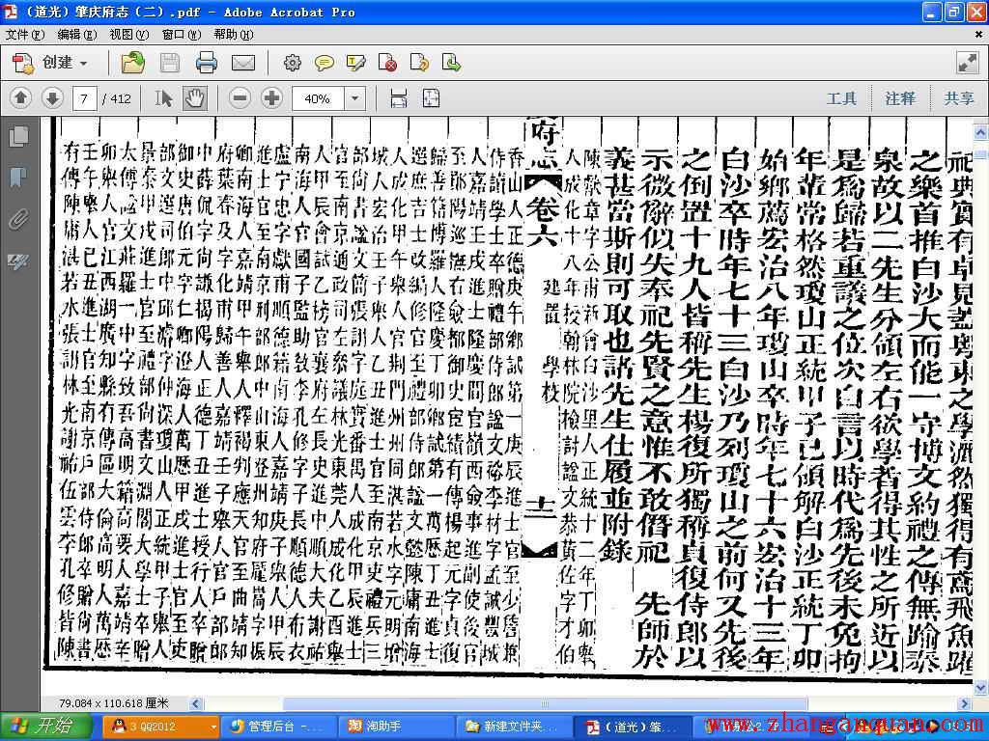Click the rotate pages icon
This screenshot has height=741, width=989.
pos(419,63)
